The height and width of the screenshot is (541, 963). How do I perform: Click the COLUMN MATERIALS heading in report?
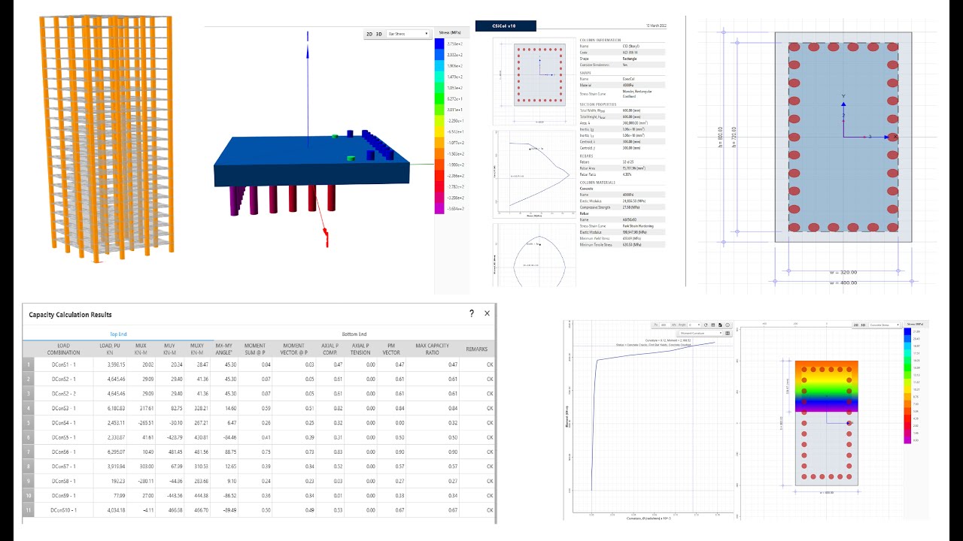597,183
